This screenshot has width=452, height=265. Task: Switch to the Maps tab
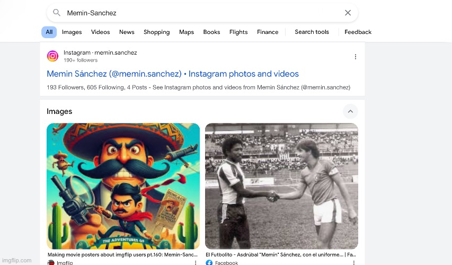coord(187,32)
